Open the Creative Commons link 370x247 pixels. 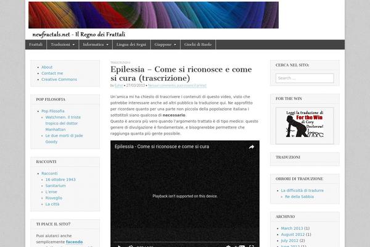click(59, 80)
